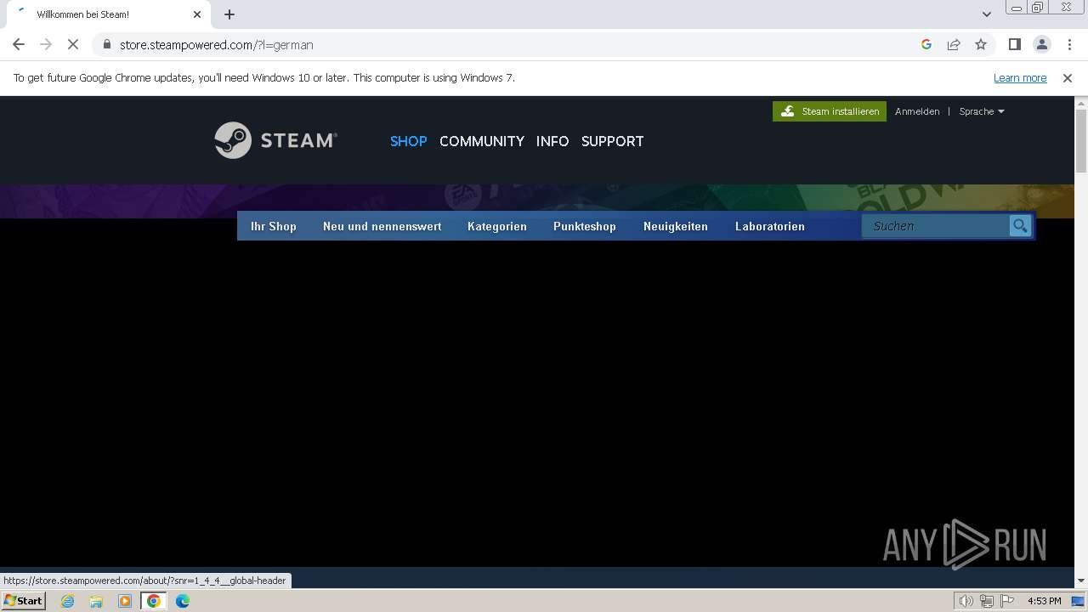Open the Windows Start menu
The height and width of the screenshot is (612, 1088).
click(24, 601)
